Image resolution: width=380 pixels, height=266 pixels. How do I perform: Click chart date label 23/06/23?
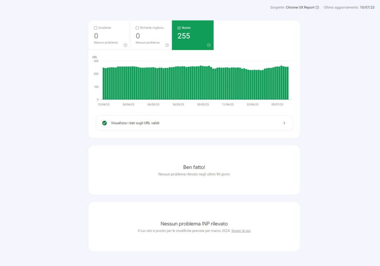(252, 104)
